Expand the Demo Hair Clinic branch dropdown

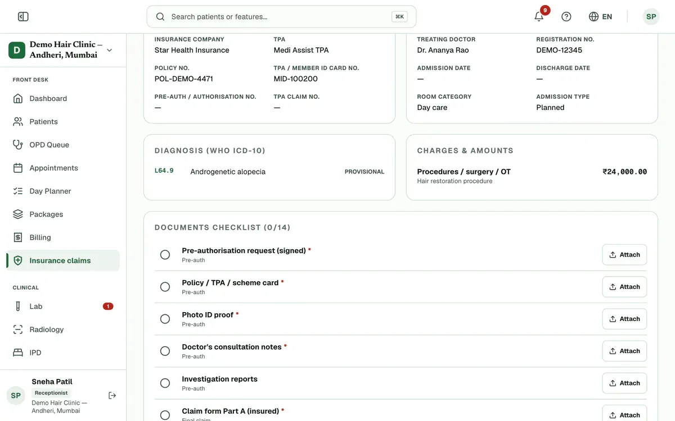109,50
